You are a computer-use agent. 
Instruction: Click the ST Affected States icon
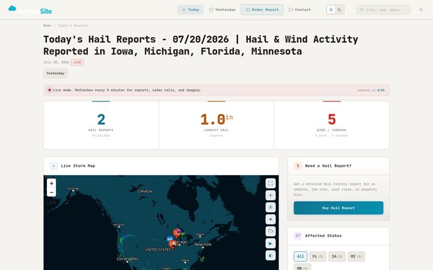298,236
